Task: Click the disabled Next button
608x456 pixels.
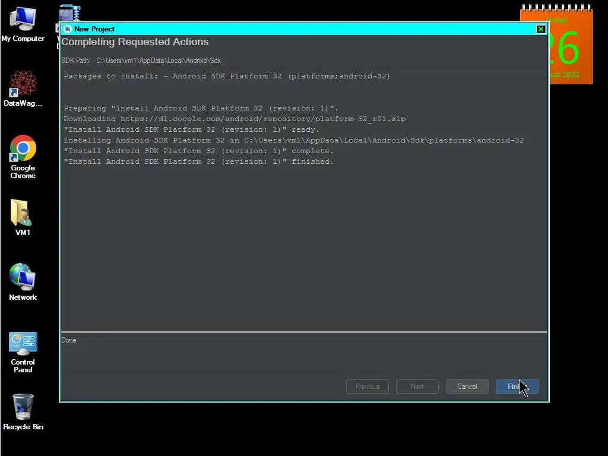Action: tap(417, 386)
